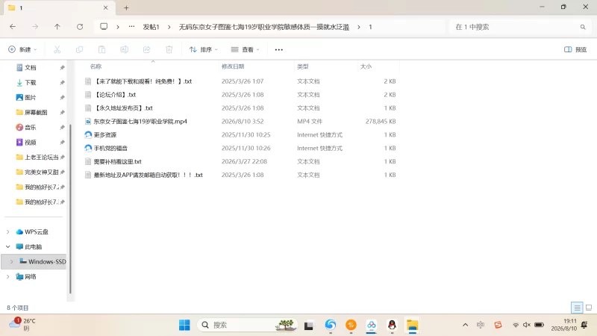Screen dimensions: 597x336
Task: Click the volume icon in system tray
Action: [527, 325]
